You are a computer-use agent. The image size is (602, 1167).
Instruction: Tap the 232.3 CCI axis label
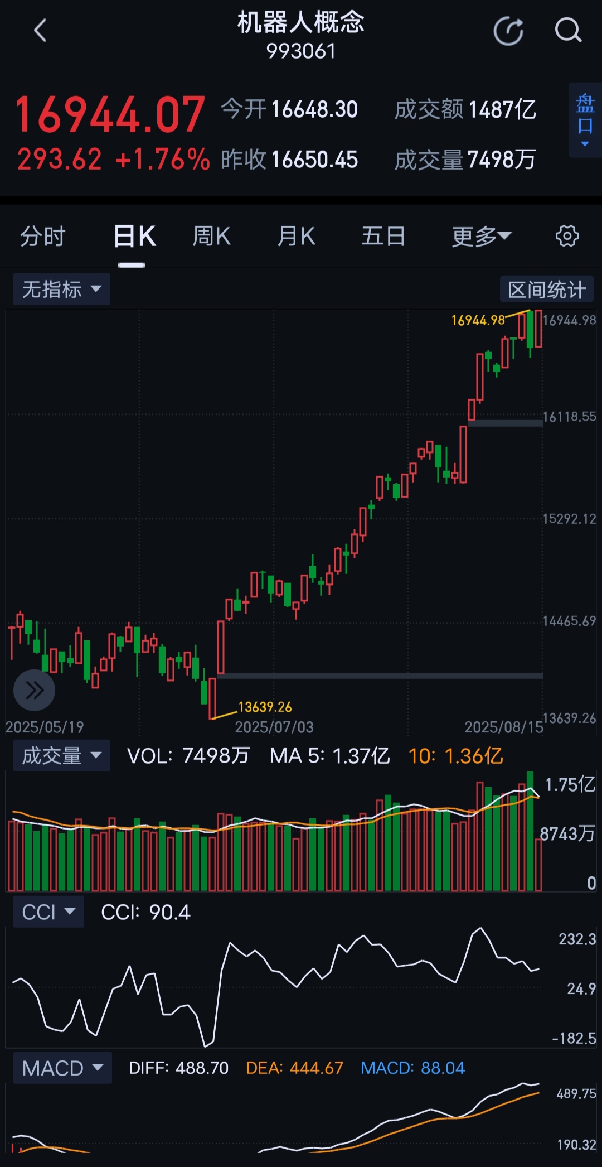click(577, 939)
